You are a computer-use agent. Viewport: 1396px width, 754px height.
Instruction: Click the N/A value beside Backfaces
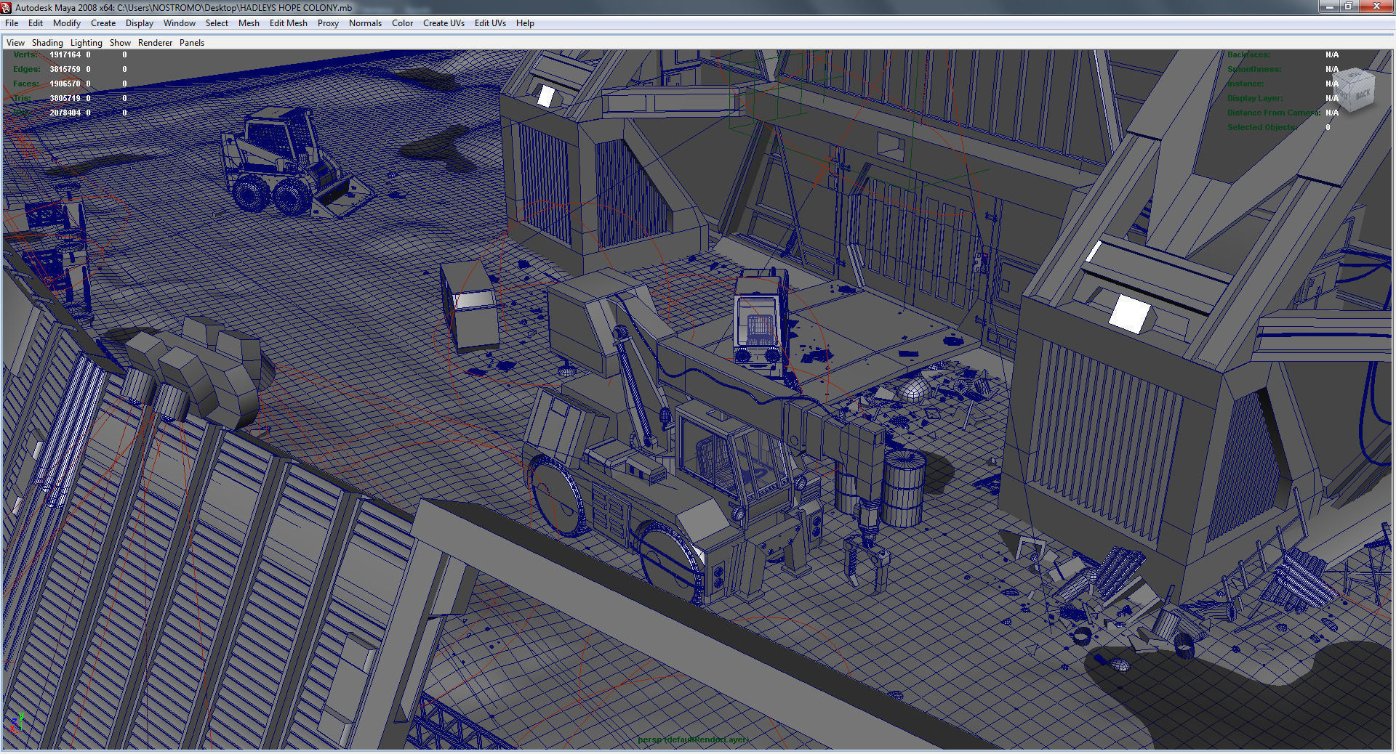click(x=1332, y=54)
